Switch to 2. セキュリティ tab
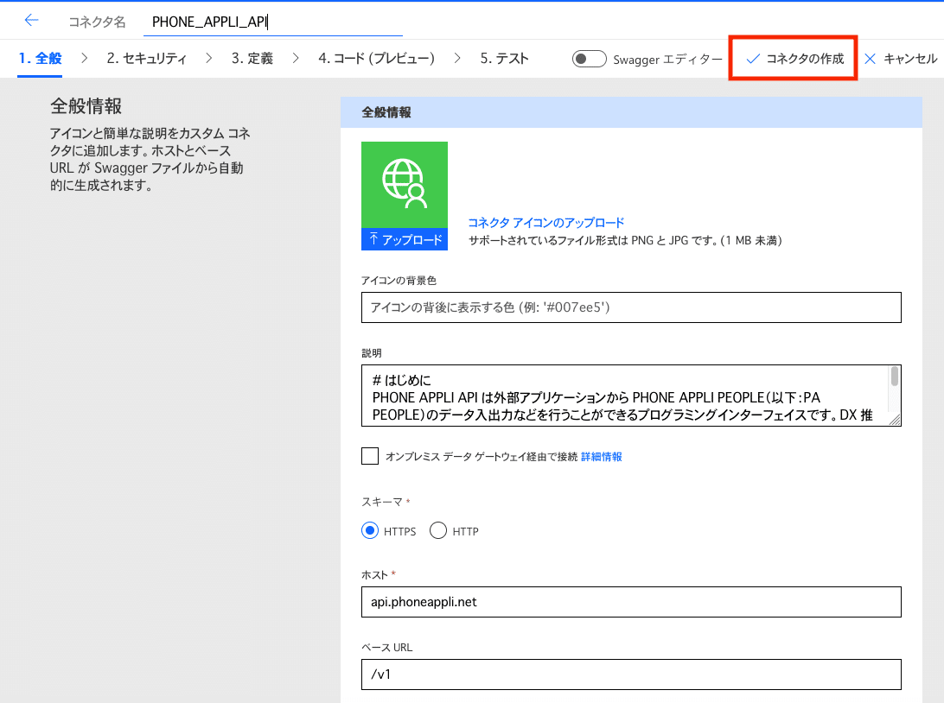 point(146,59)
